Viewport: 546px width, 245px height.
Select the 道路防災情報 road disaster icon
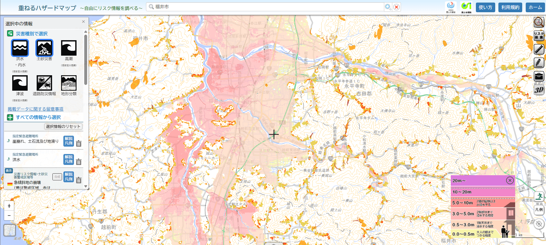tap(44, 83)
